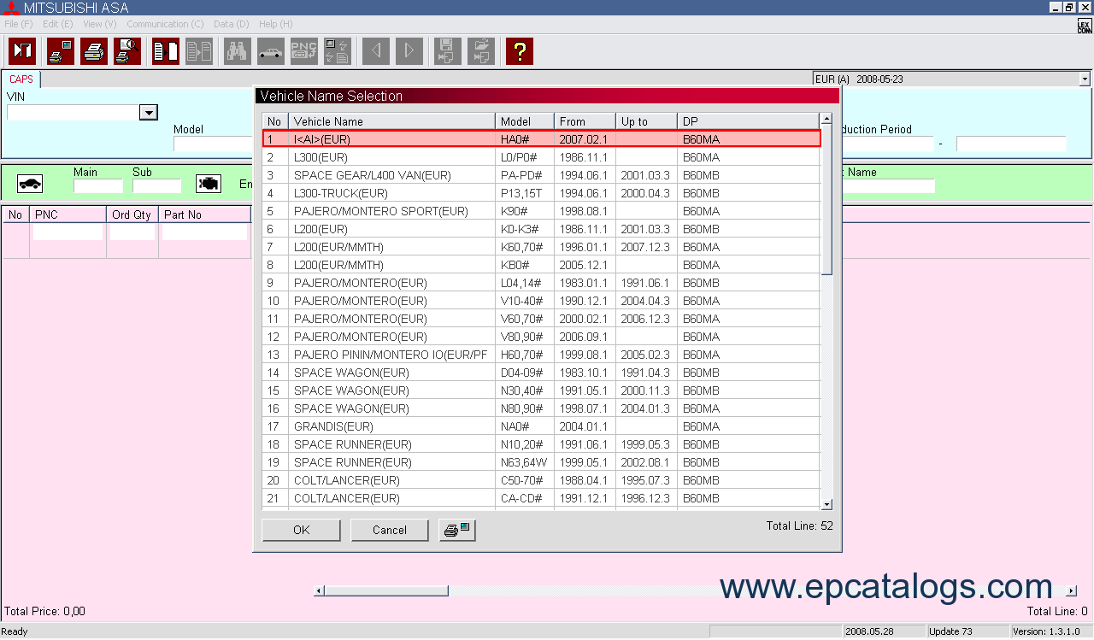
Task: Click the main horizontal scrollbar thumb
Action: click(x=386, y=590)
